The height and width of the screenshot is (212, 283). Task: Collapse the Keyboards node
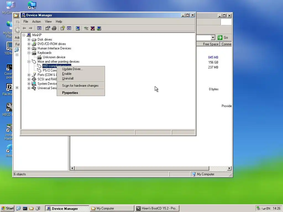pos(29,53)
